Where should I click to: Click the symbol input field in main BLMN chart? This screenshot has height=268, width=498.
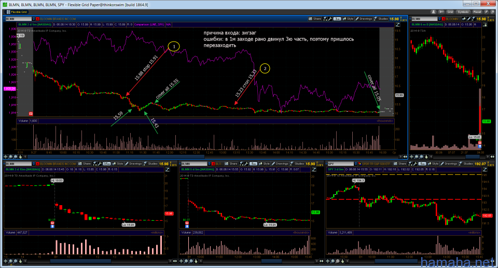coord(19,19)
